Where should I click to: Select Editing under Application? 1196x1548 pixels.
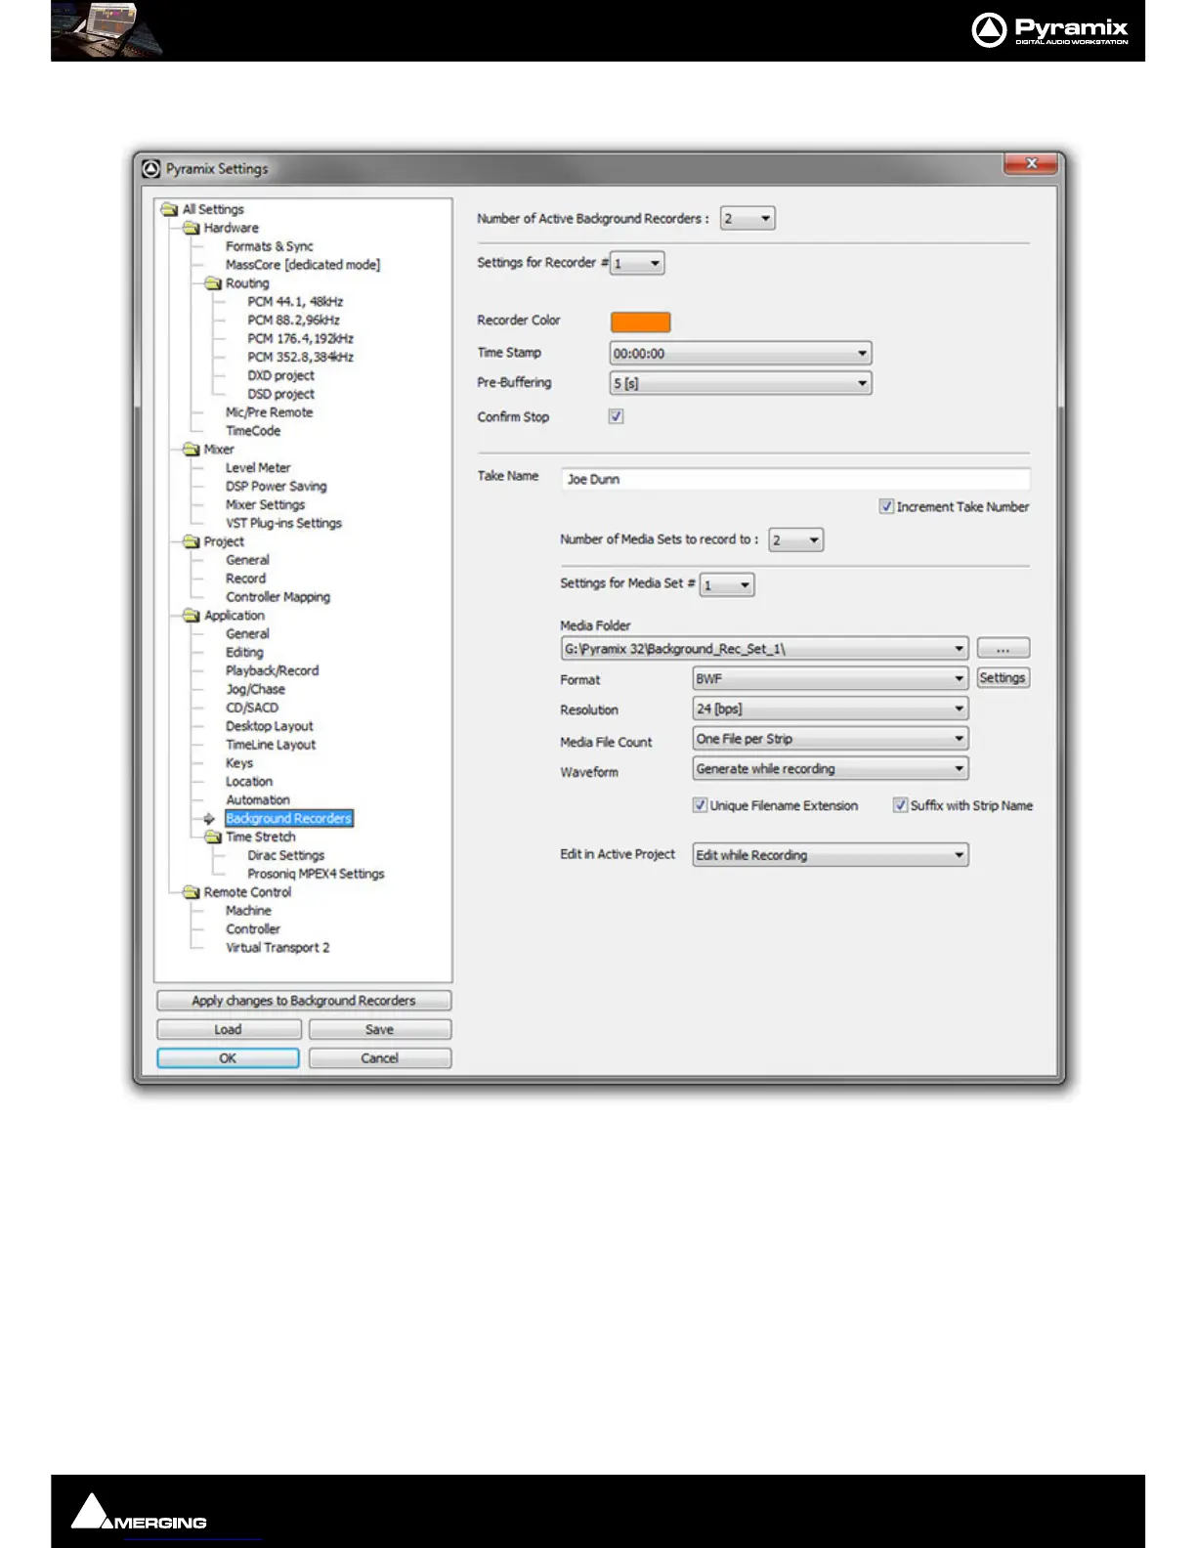[245, 653]
